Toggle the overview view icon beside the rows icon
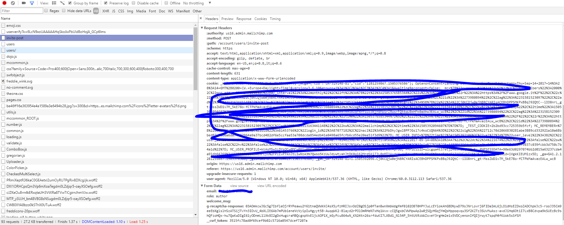Image resolution: width=564 pixels, height=225 pixels. pyautogui.click(x=62, y=3)
